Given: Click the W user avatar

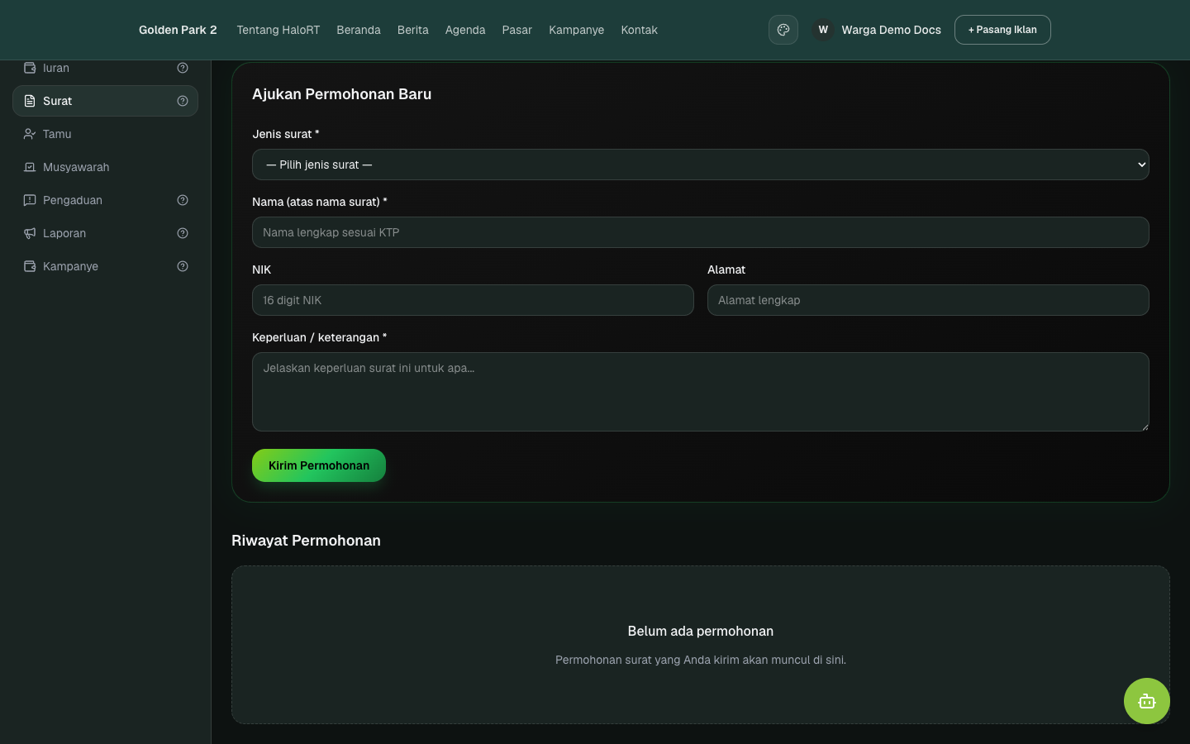Looking at the screenshot, I should [823, 30].
